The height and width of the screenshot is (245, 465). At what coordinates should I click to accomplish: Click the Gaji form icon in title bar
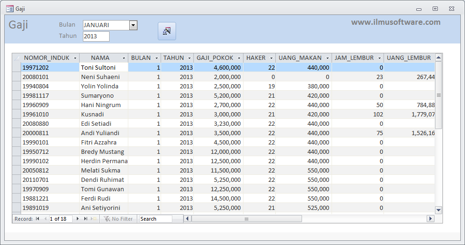10,8
